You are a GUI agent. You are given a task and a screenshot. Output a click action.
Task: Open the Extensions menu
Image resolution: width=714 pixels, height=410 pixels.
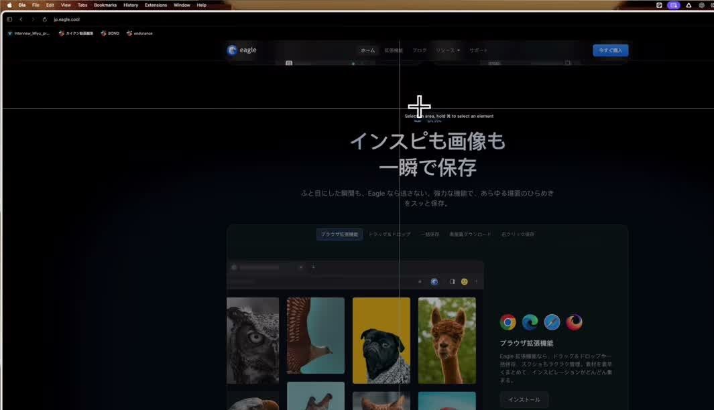tap(156, 5)
